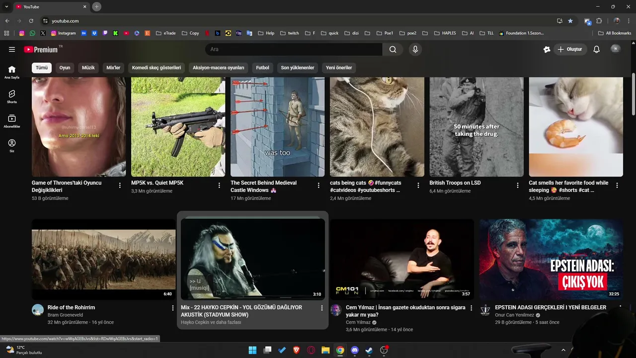Go to Ana Sayfa in the sidebar

click(x=12, y=72)
